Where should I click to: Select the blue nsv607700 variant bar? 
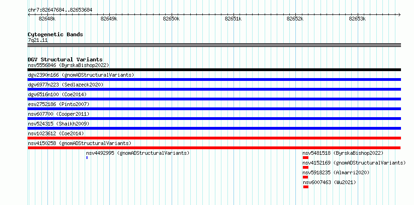coord(214,119)
